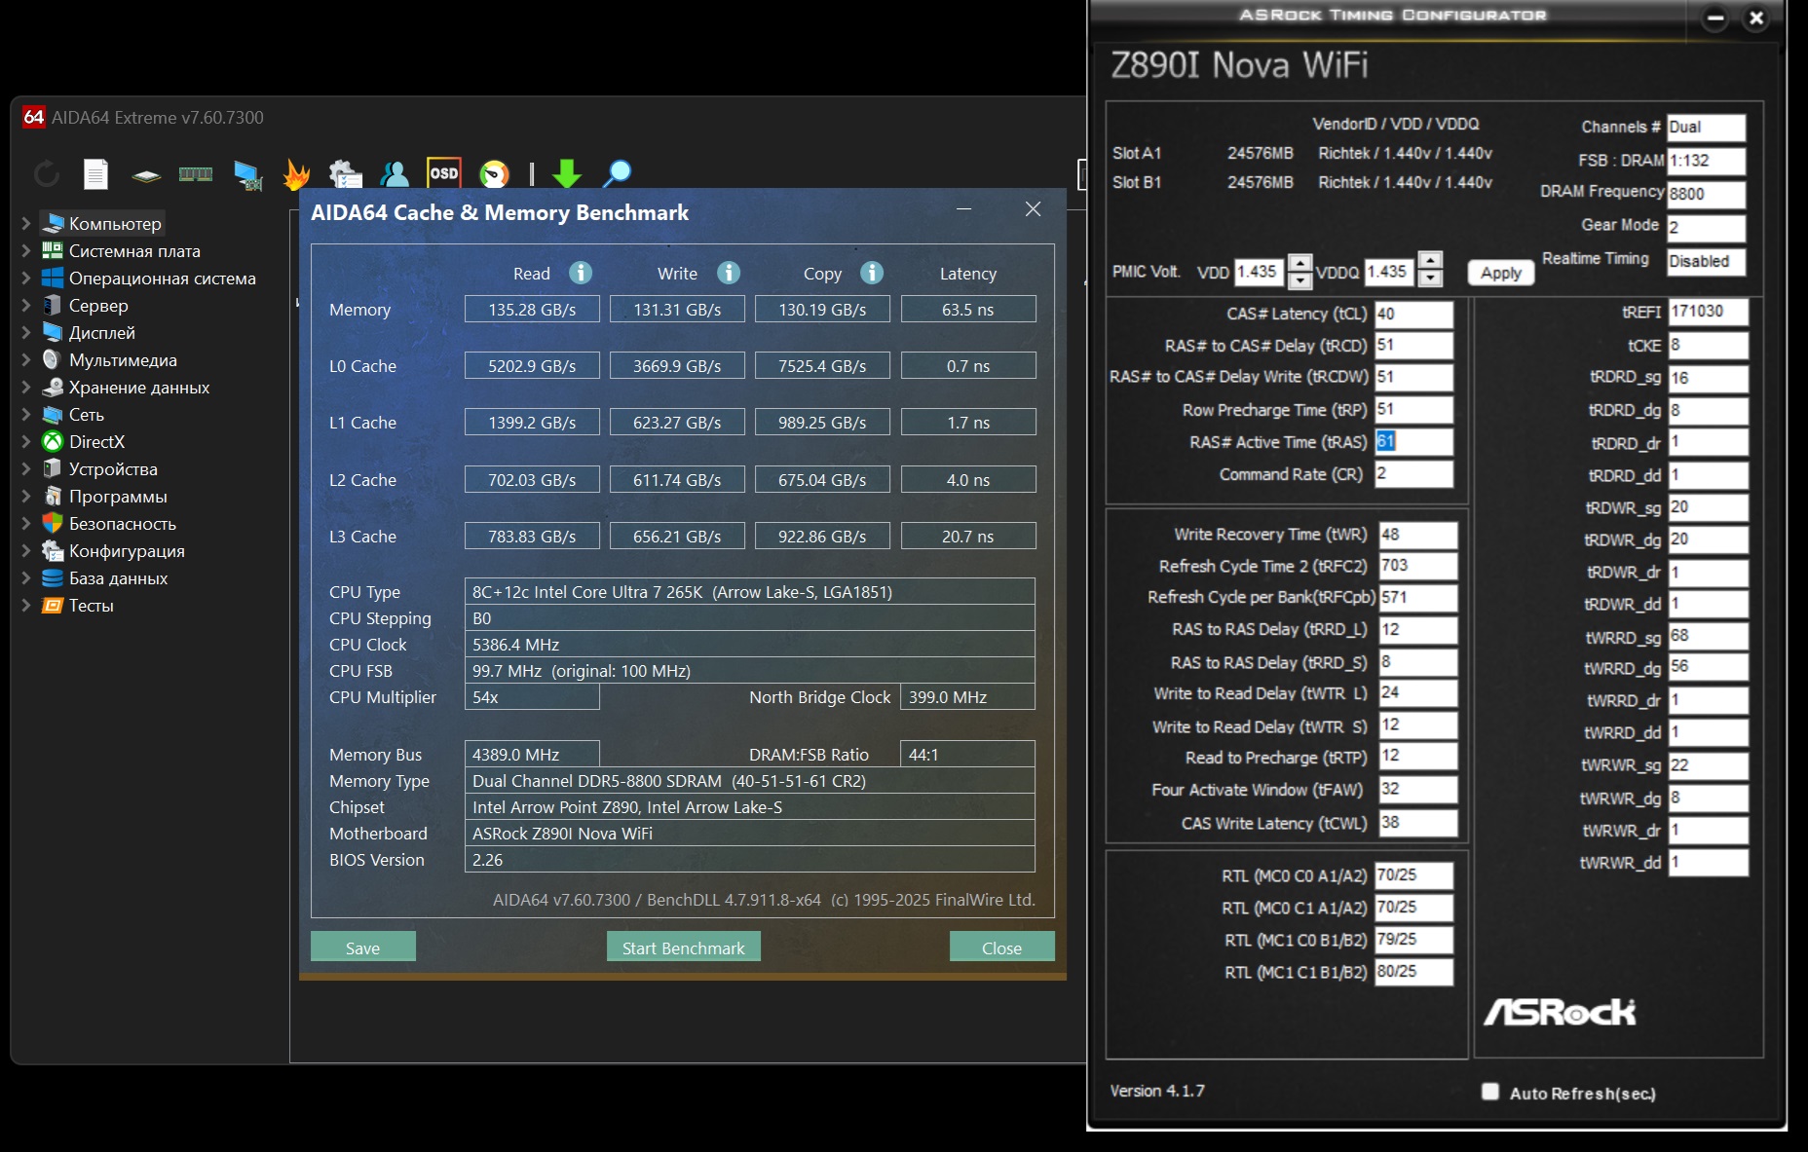Viewport: 1808px width, 1152px height.
Task: Click the Write info icon
Action: point(729,273)
